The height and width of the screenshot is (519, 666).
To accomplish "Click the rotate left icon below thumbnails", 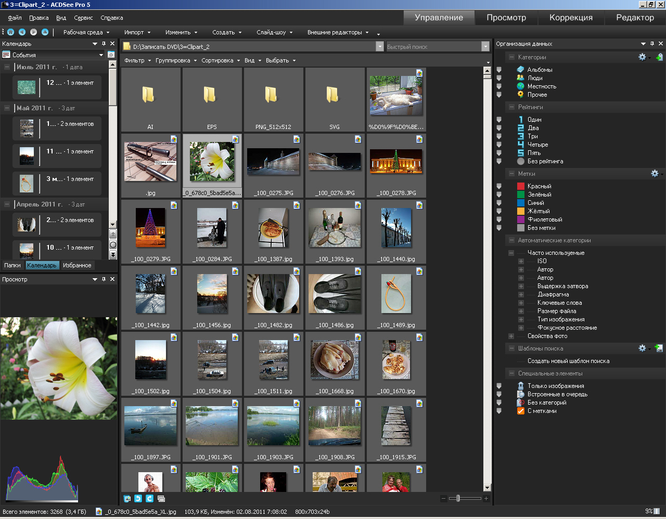I will click(x=138, y=498).
